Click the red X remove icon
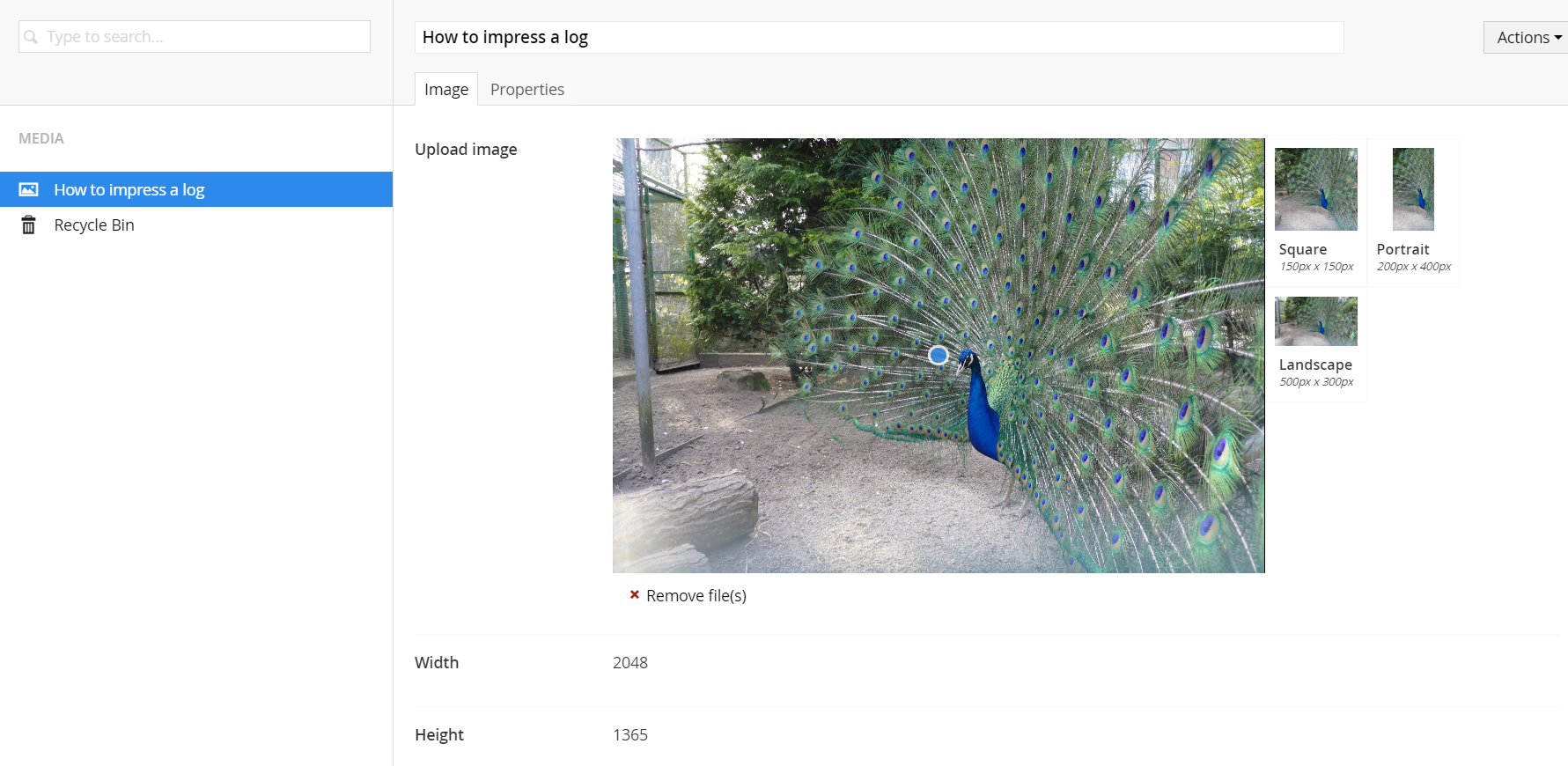 coord(634,595)
